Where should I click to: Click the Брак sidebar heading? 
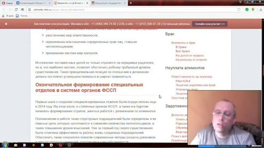(x=170, y=34)
